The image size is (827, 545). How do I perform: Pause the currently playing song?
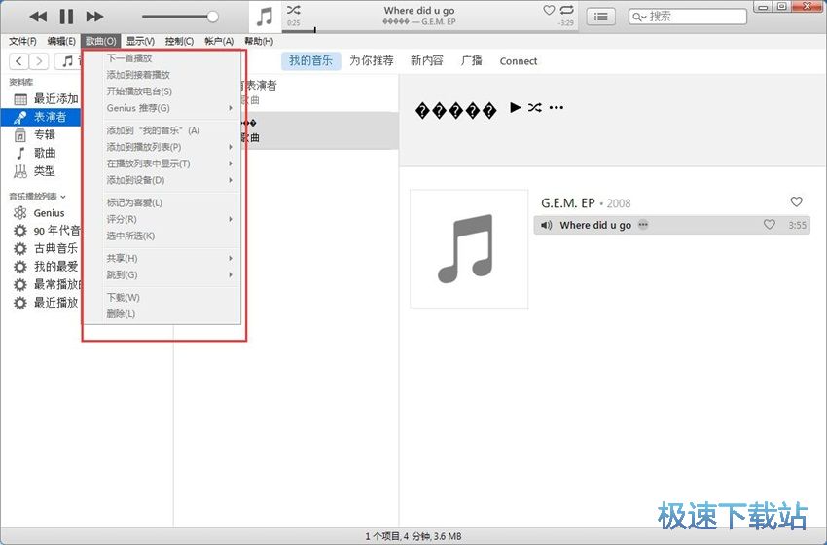click(66, 17)
